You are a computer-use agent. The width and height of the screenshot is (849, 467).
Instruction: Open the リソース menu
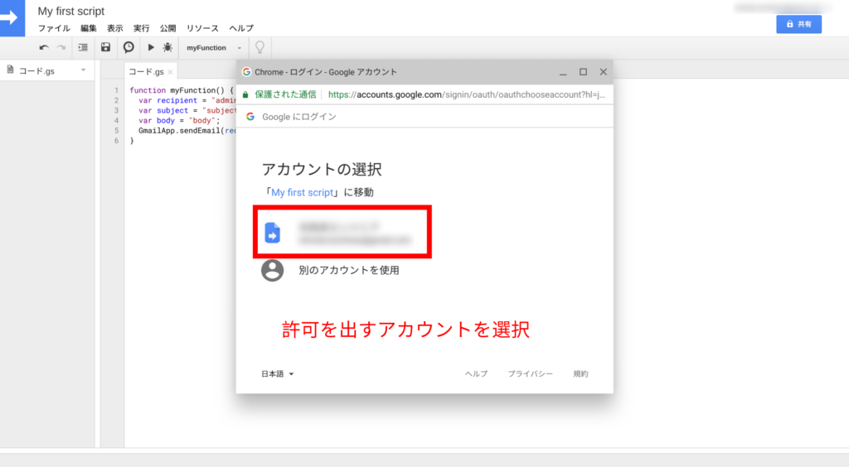tap(202, 28)
